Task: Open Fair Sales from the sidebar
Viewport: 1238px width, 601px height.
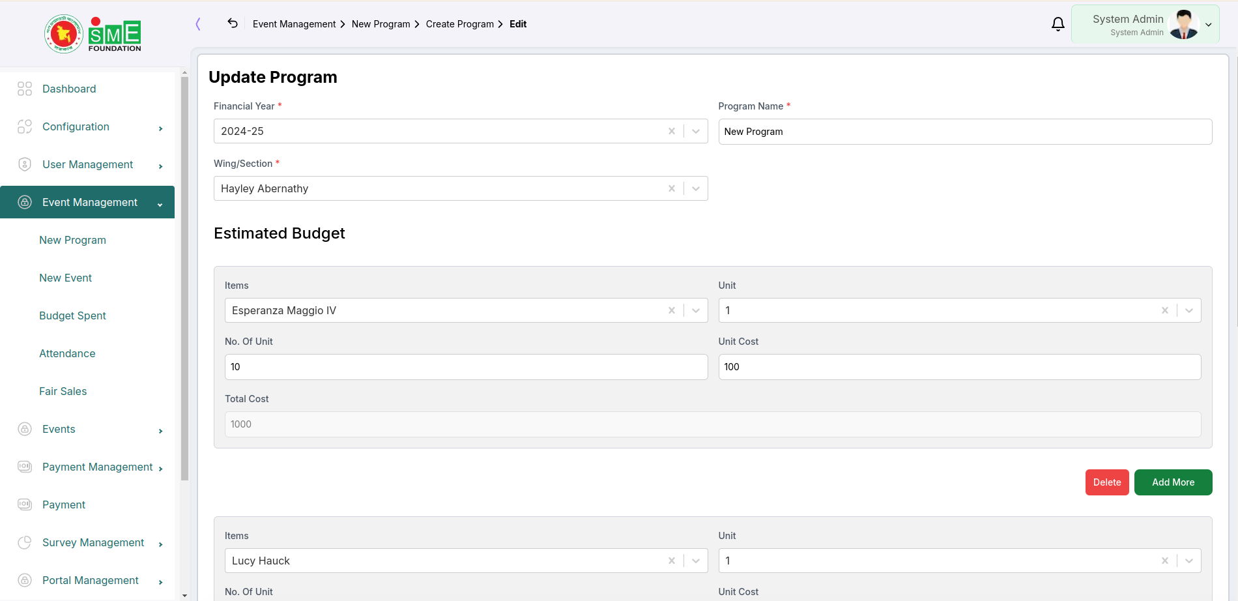Action: click(63, 391)
